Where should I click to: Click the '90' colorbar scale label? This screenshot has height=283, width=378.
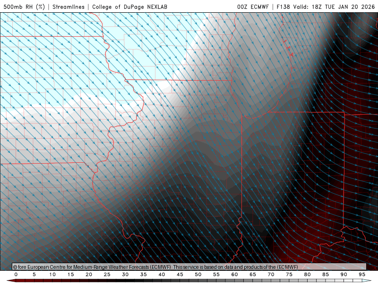(x=344, y=275)
